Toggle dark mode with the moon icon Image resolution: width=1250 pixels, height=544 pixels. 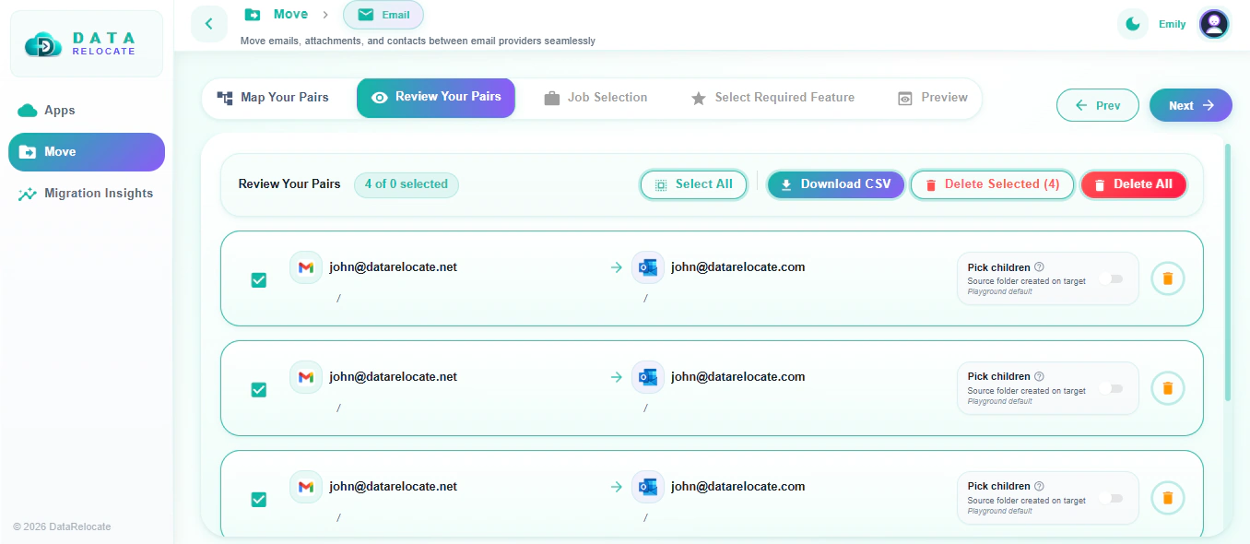click(x=1133, y=24)
